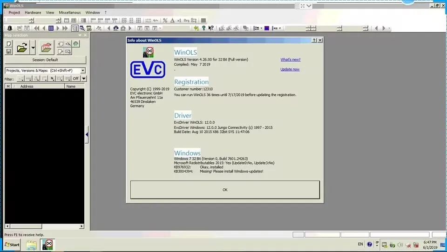This screenshot has height=252, width=447.
Task: Click the WinOLS taskbar icon
Action: 47,245
